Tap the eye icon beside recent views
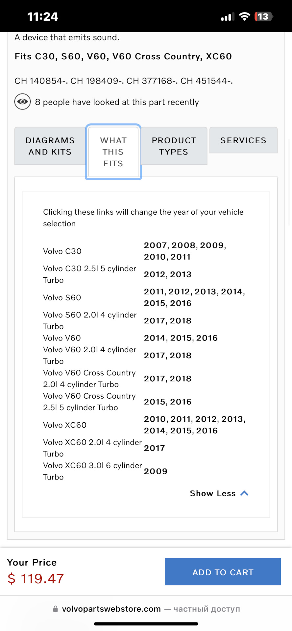Viewport: 292px width, 631px height. pyautogui.click(x=22, y=102)
